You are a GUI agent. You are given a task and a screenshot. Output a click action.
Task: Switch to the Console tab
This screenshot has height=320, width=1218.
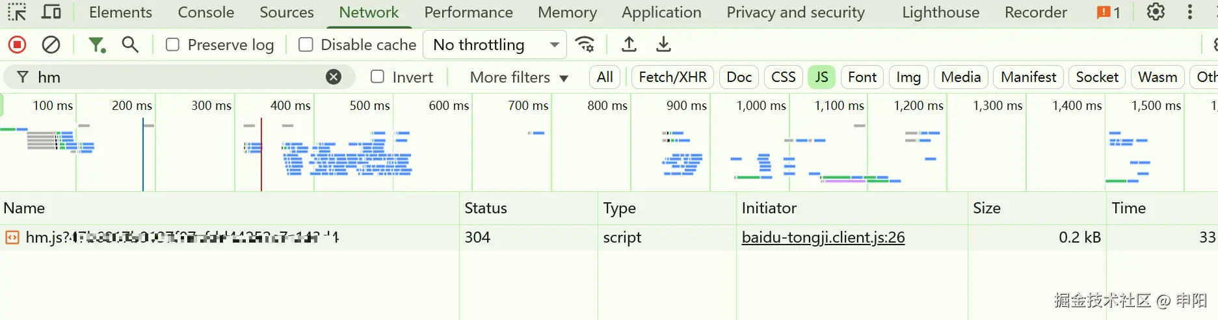tap(205, 12)
